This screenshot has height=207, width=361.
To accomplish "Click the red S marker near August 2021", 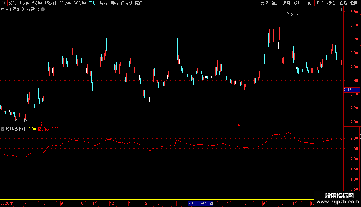I will point(239,124).
